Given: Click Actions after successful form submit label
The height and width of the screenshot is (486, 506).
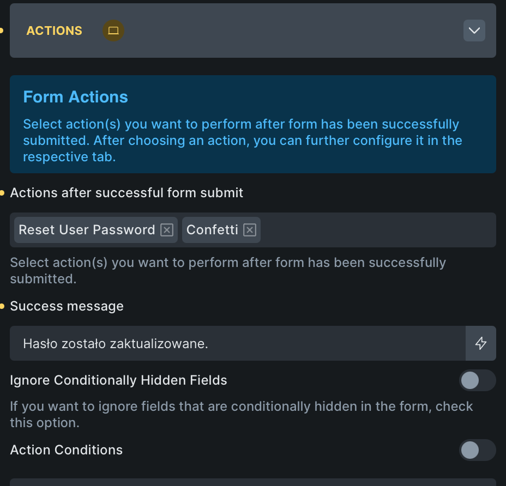Looking at the screenshot, I should pyautogui.click(x=126, y=193).
